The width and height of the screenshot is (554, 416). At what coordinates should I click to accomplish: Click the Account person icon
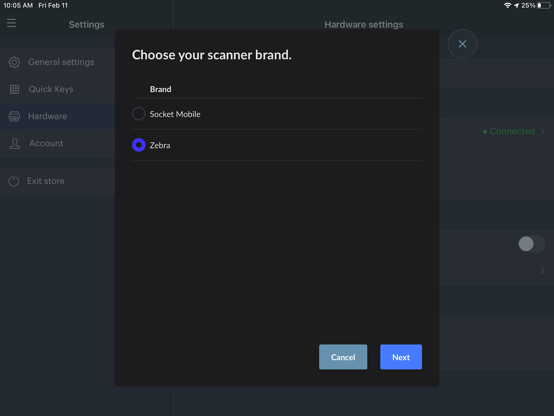coord(15,144)
